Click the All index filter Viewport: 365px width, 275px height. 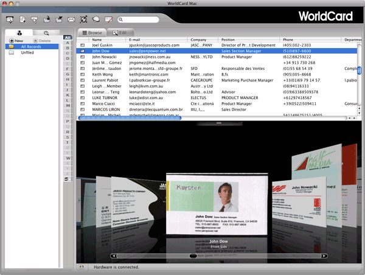68,38
